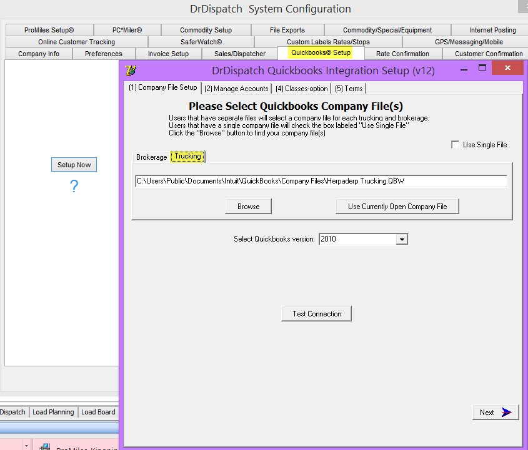Select the File Exports tab

click(x=287, y=30)
